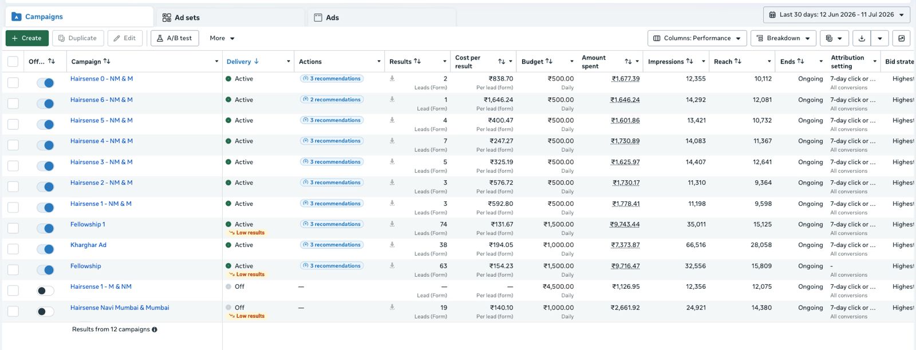Viewport: 916px width, 350px height.
Task: Click the charts panel icon at toolbar end
Action: [901, 38]
